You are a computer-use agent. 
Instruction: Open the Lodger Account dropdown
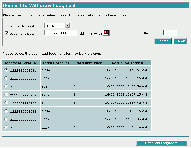pyautogui.click(x=67, y=26)
